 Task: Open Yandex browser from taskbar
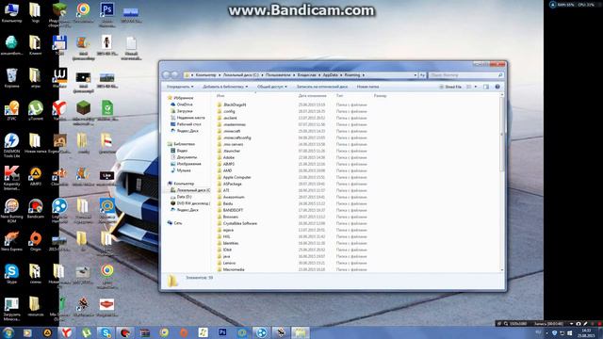(67, 332)
